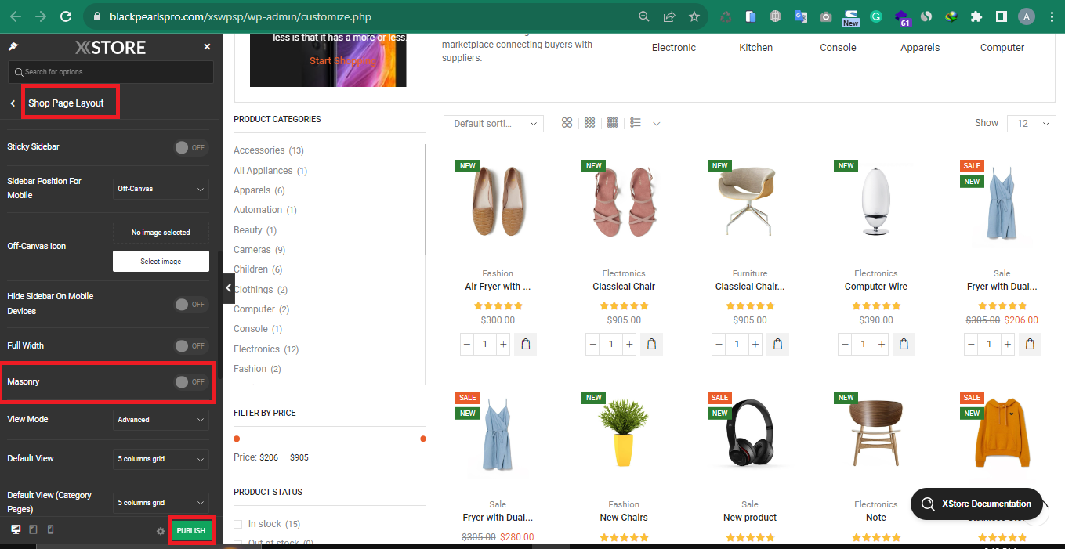
Task: Open Fashion product category link
Action: [x=250, y=369]
